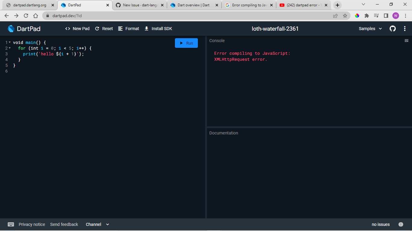Click the Documentation panel header
Viewport: 412px width, 231px height.
coord(224,133)
